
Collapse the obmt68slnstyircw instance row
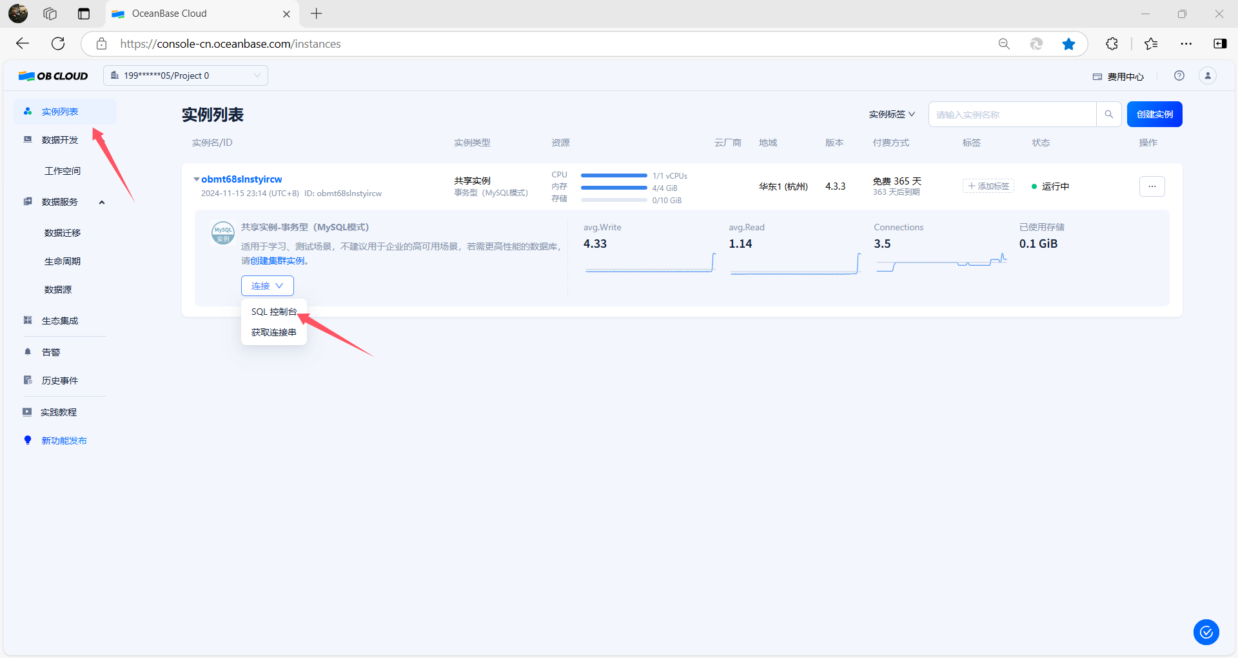[196, 179]
